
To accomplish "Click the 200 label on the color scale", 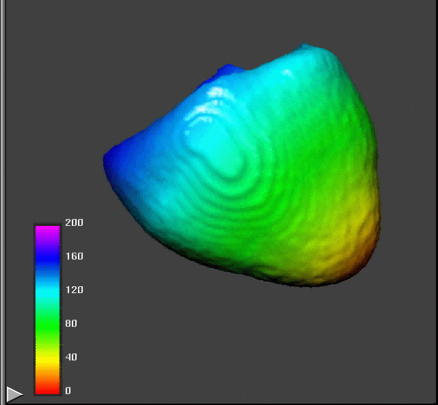I will [74, 223].
